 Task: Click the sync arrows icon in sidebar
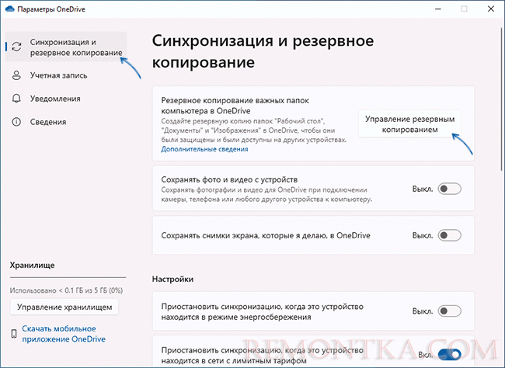16,47
